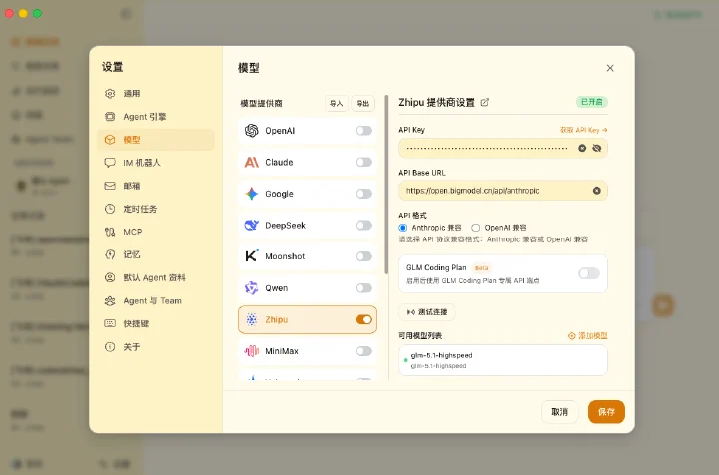Click the Agent 引擎 sidebar icon
Screen dimensions: 719x475
(110, 117)
